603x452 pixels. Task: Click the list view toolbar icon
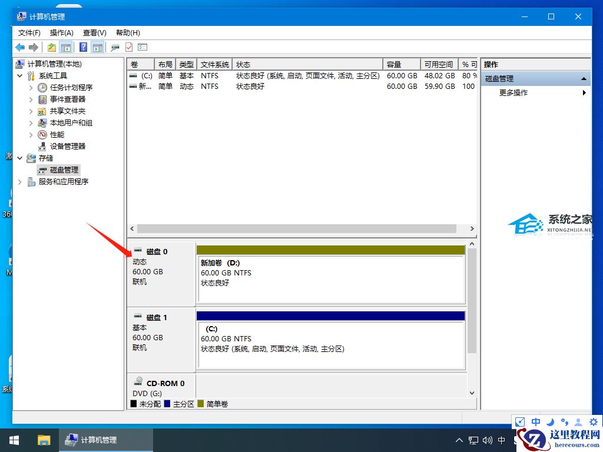coord(143,47)
